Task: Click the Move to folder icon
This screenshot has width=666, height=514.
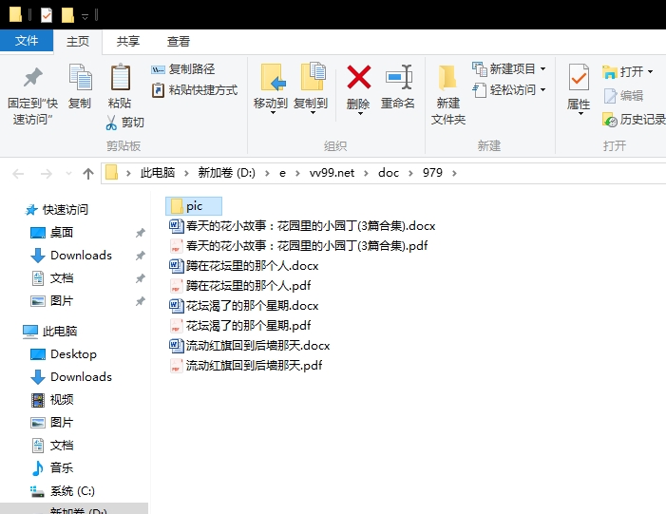Action: [x=273, y=77]
